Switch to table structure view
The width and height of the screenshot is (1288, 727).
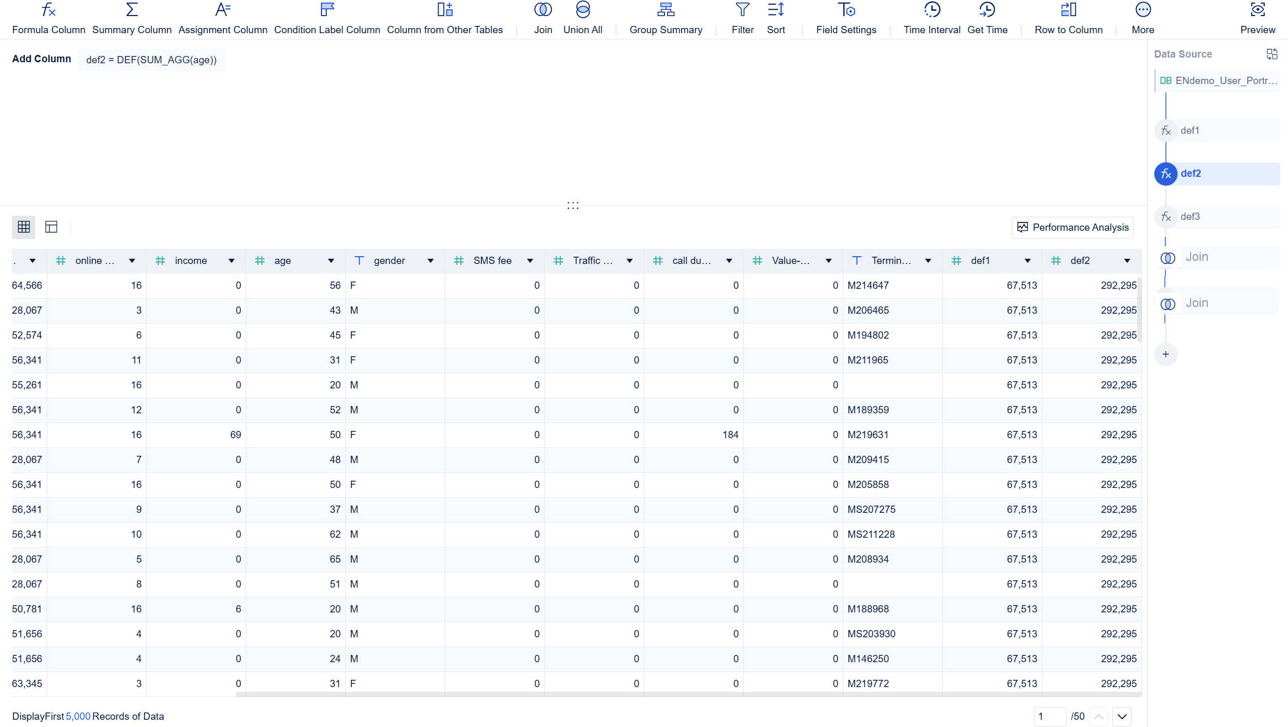coord(51,227)
